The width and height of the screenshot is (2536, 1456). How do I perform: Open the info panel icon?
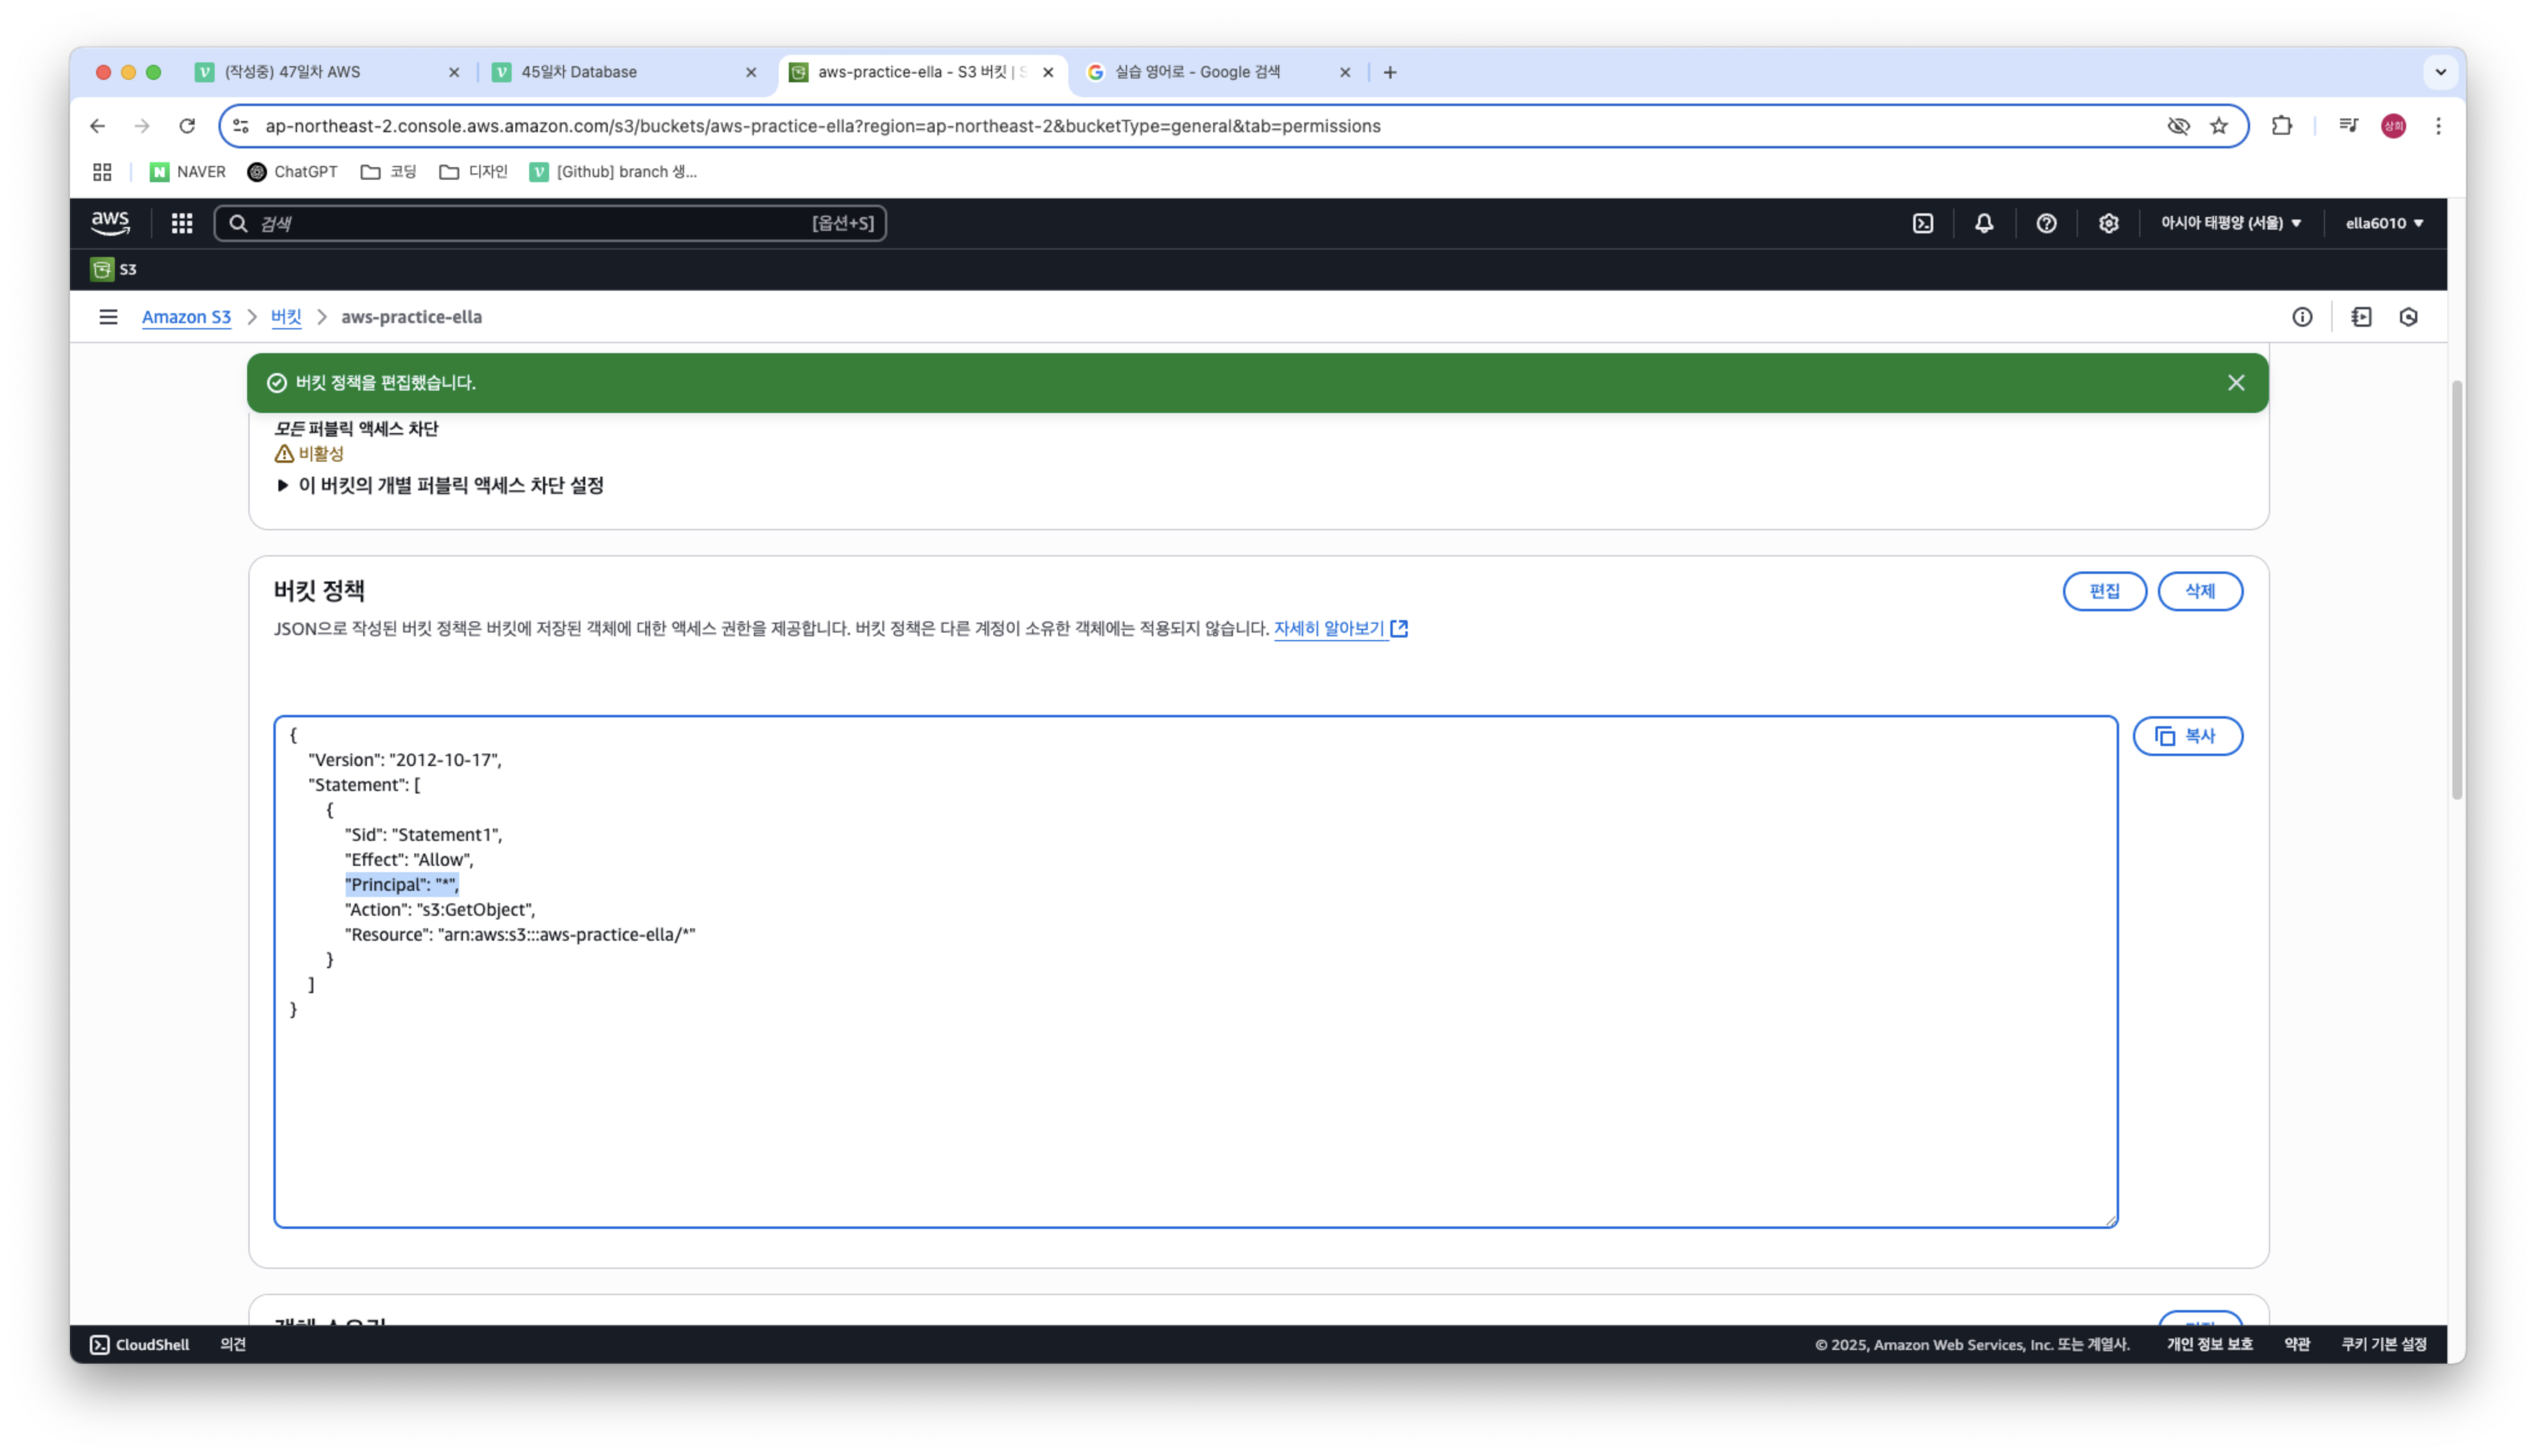pos(2302,317)
